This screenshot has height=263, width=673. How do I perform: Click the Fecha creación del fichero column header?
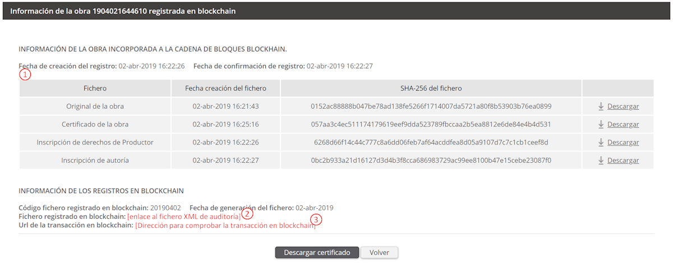(225, 88)
